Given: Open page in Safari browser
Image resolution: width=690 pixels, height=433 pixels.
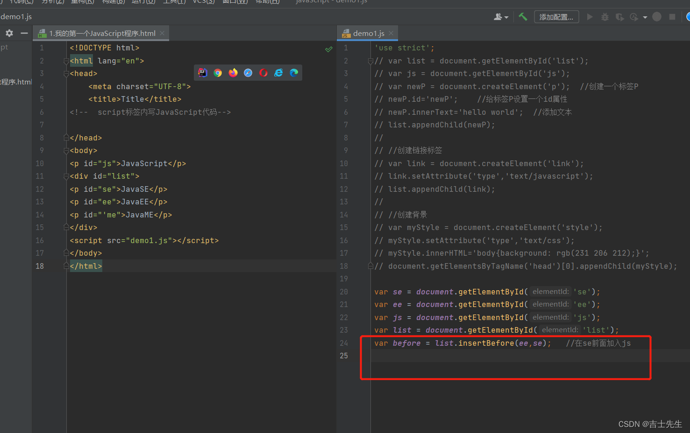Looking at the screenshot, I should click(x=248, y=73).
